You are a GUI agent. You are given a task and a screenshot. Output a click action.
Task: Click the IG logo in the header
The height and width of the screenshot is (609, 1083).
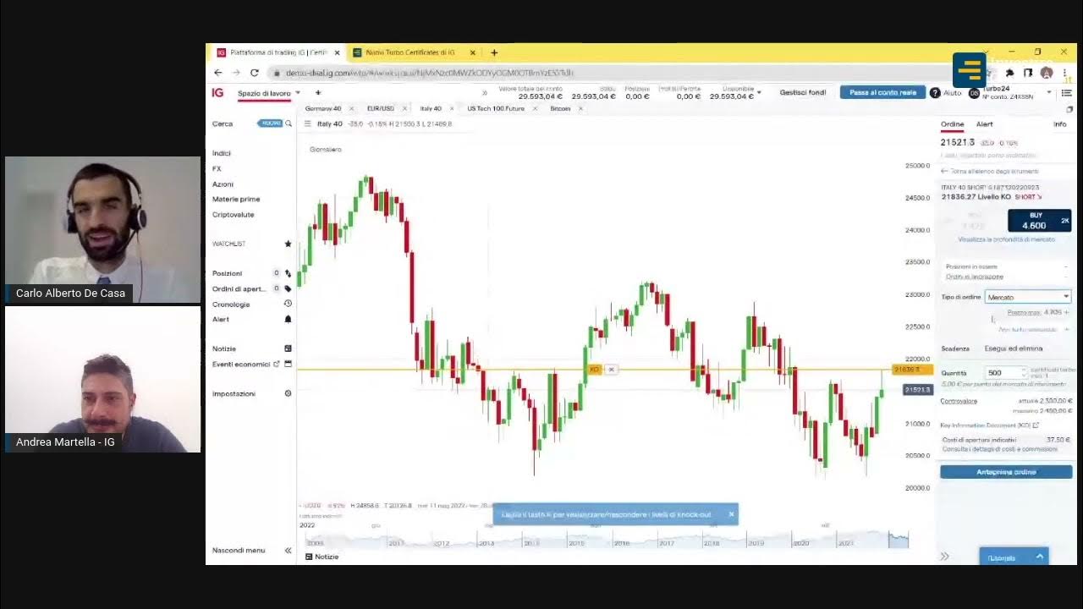(217, 93)
